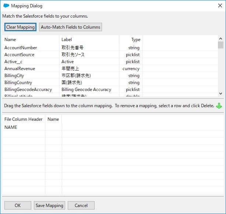Image resolution: width=226 pixels, height=214 pixels.
Task: Close the Mapping Dialog window
Action: pos(219,6)
